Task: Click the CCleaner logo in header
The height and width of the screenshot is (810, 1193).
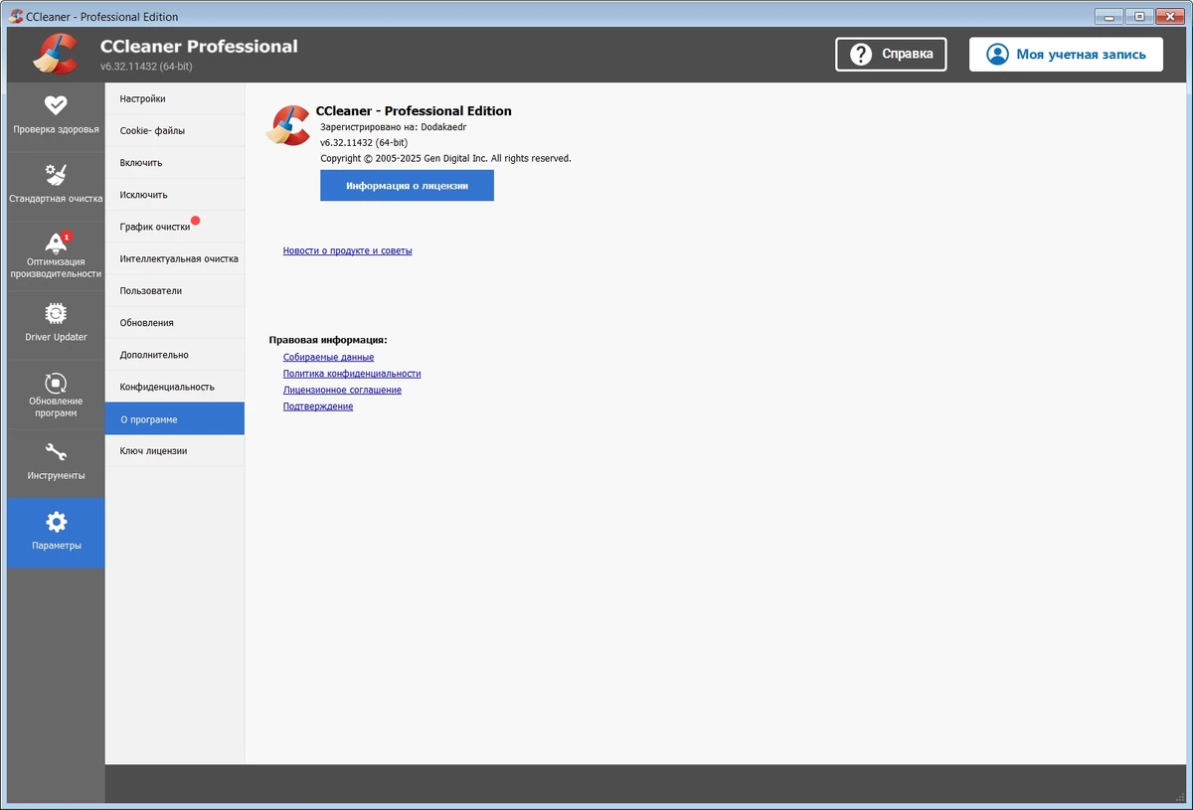Action: pyautogui.click(x=55, y=54)
